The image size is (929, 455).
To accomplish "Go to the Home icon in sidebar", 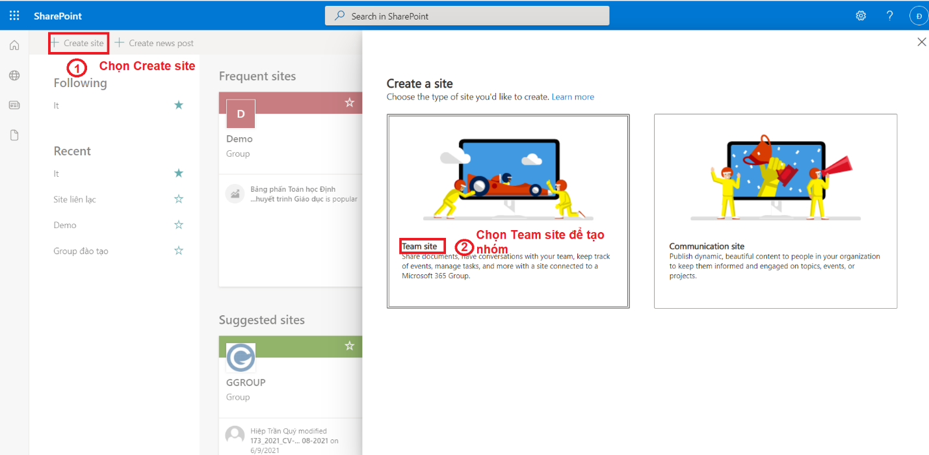I will pyautogui.click(x=14, y=45).
